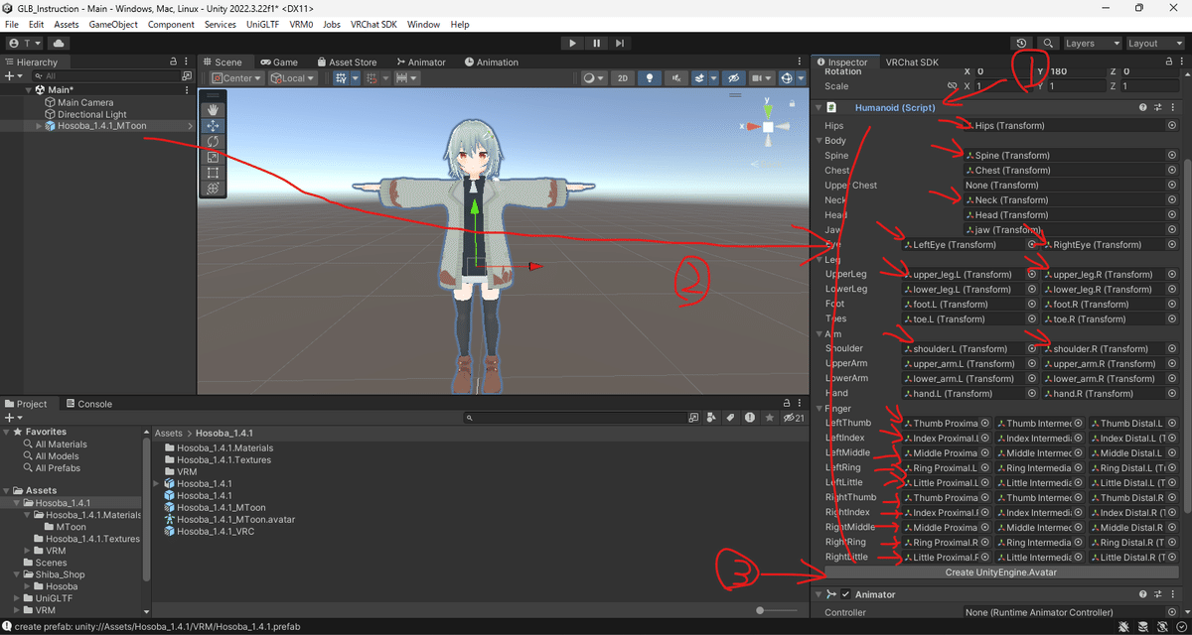The height and width of the screenshot is (635, 1192).
Task: Toggle 2D scene view mode
Action: pos(622,78)
